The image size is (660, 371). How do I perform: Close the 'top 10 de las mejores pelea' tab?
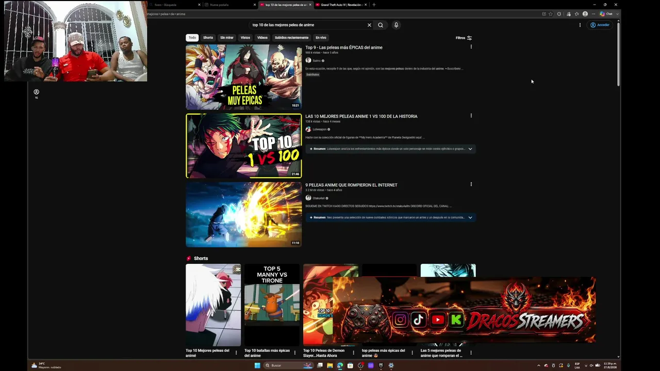coord(310,5)
